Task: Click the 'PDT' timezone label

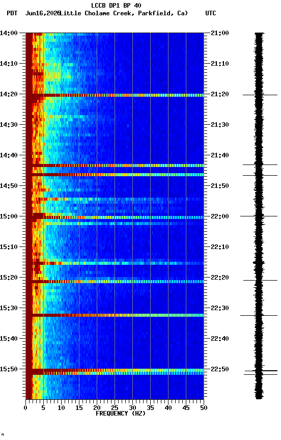Action: click(12, 13)
